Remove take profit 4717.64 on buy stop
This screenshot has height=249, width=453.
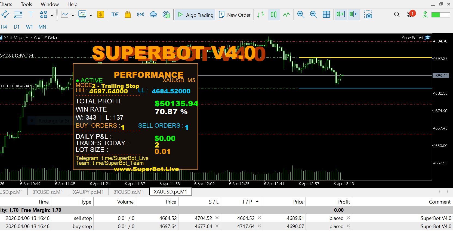click(x=259, y=226)
